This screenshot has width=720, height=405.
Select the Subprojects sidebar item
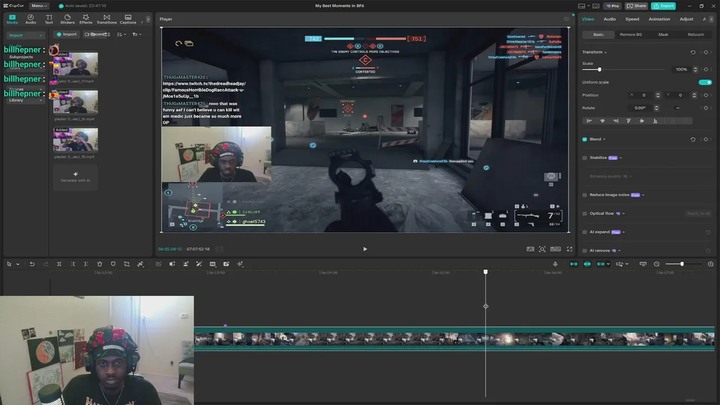(x=21, y=57)
